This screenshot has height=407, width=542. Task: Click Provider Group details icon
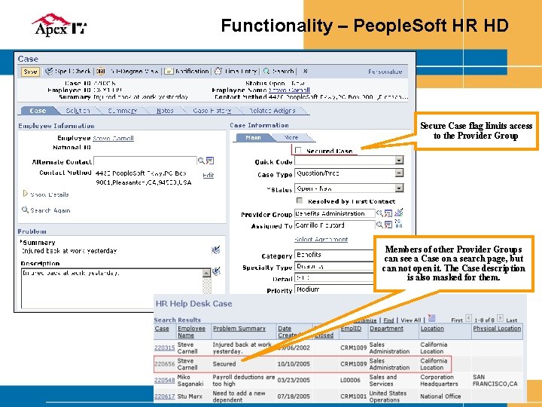388,213
